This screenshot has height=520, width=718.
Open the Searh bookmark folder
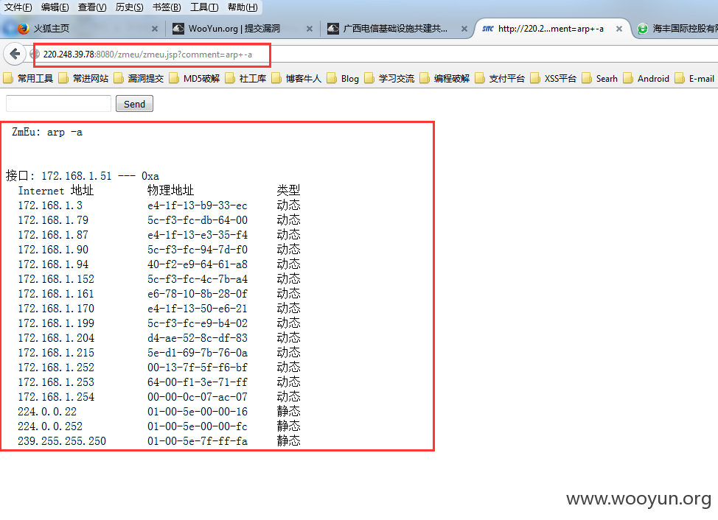pos(600,78)
